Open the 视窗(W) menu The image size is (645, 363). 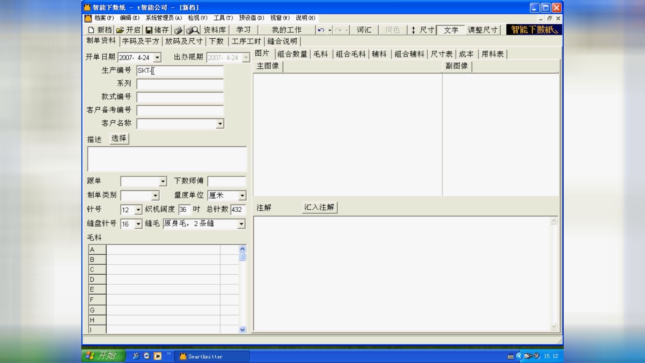(280, 18)
